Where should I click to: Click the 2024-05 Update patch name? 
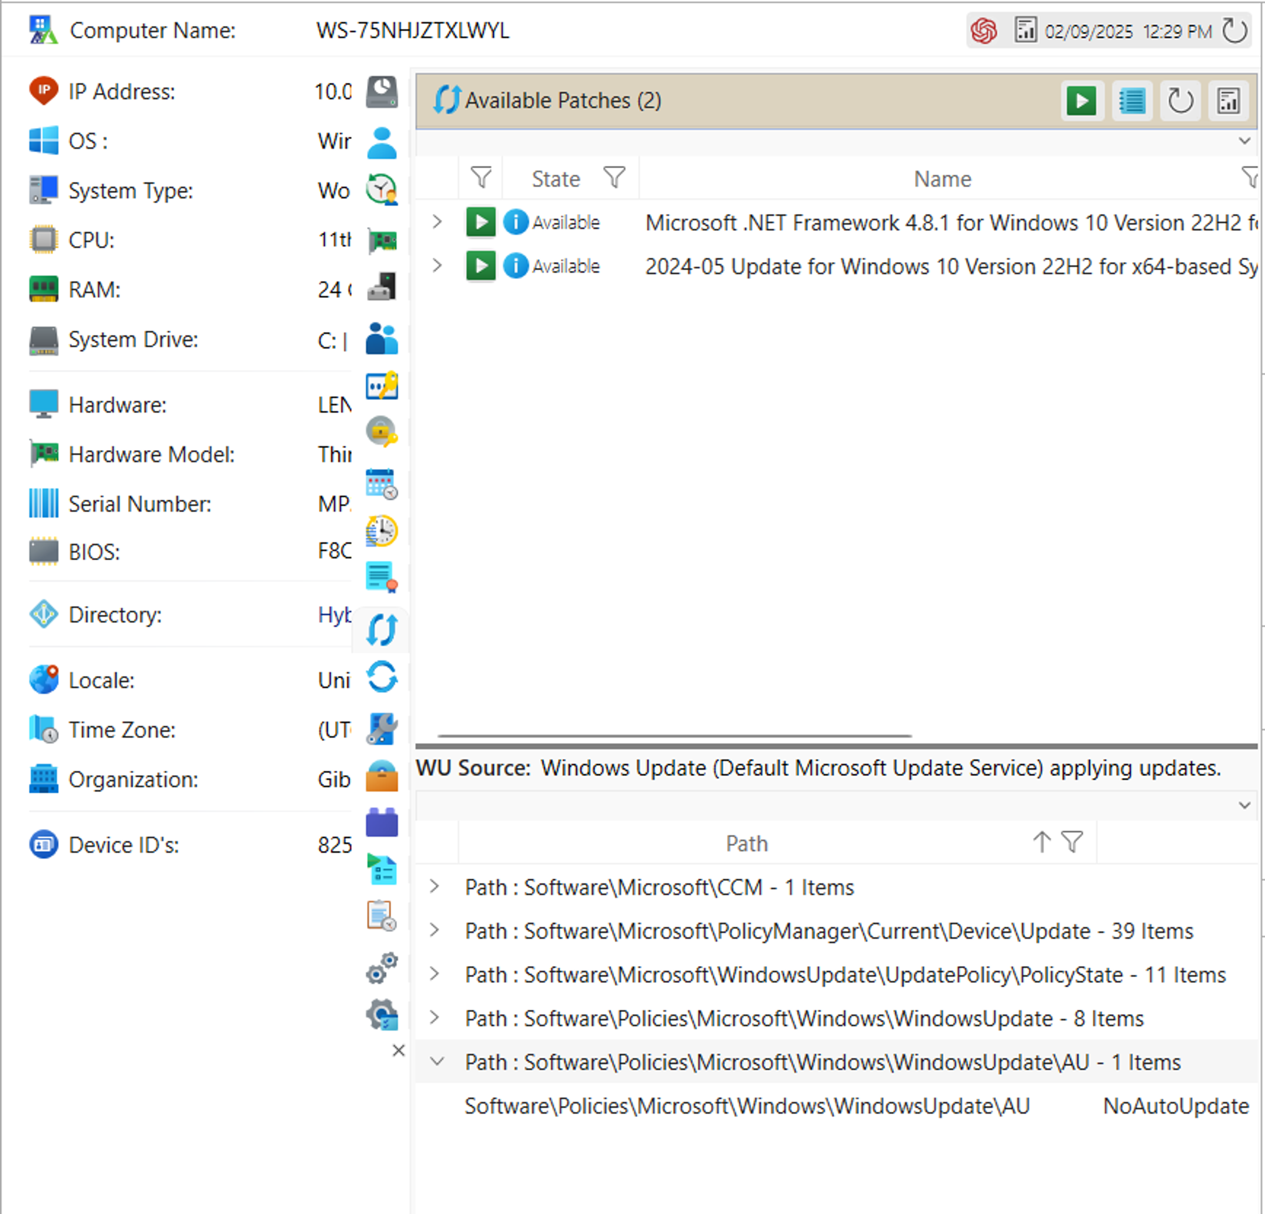[x=951, y=267]
